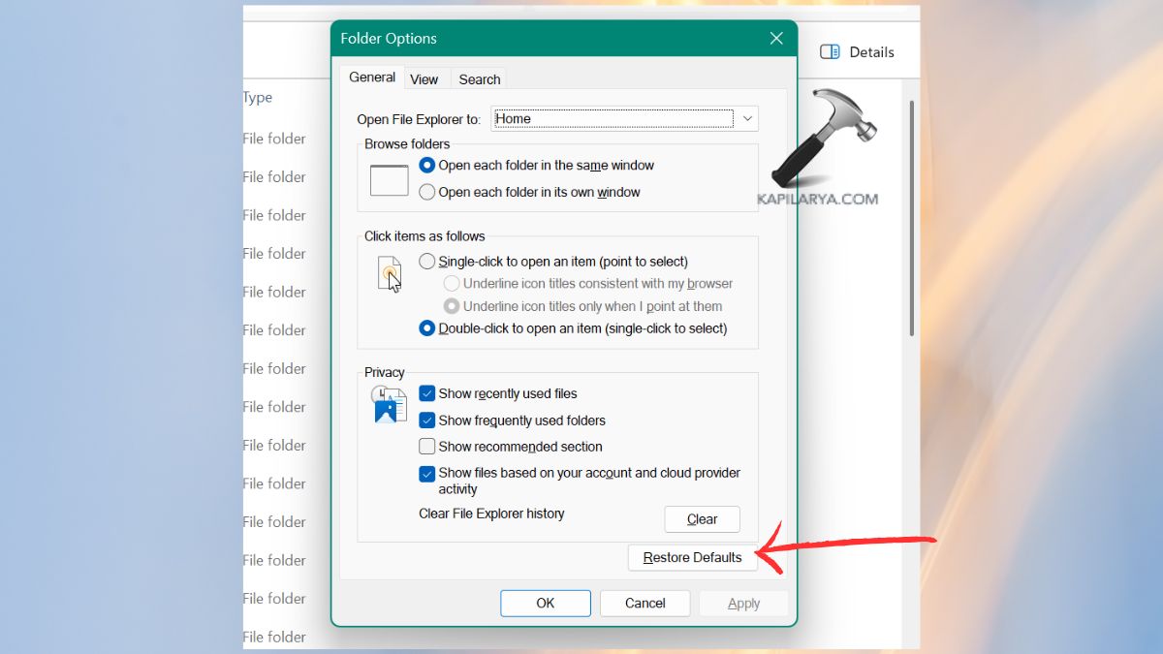The width and height of the screenshot is (1163, 654).
Task: Uncheck Show recently used files
Action: click(427, 393)
